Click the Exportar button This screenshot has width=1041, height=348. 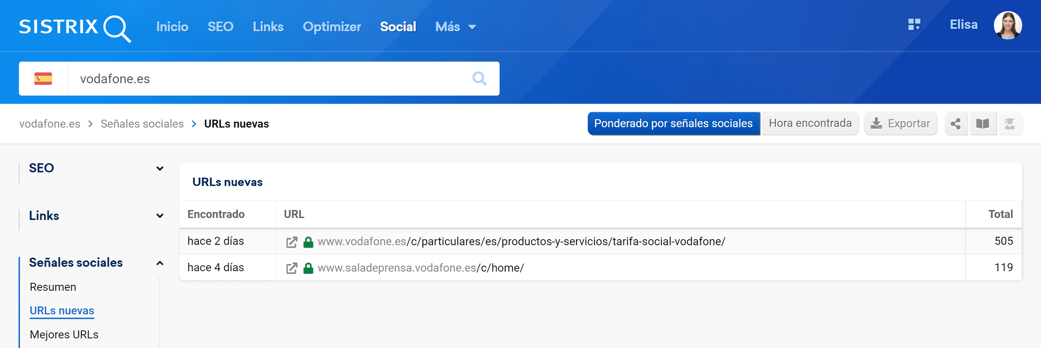[x=900, y=124]
